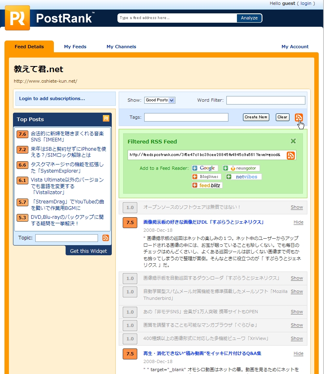Switch to the Feed Details tab
The height and width of the screenshot is (374, 324).
click(29, 47)
